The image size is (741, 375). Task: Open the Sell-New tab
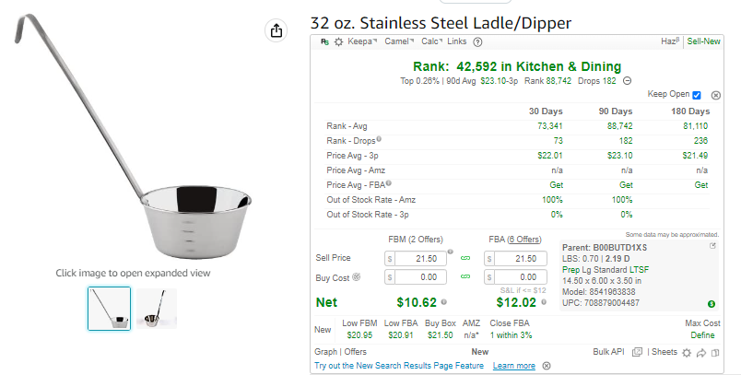[x=703, y=41]
